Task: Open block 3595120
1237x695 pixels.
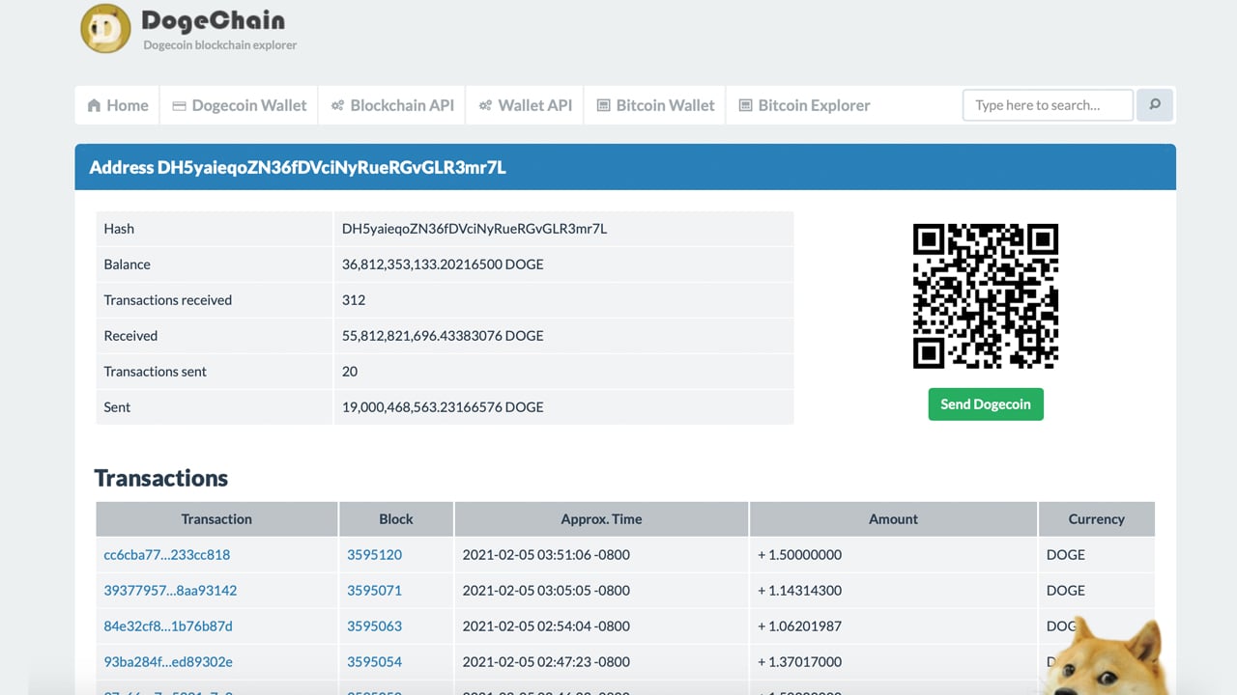Action: click(375, 555)
